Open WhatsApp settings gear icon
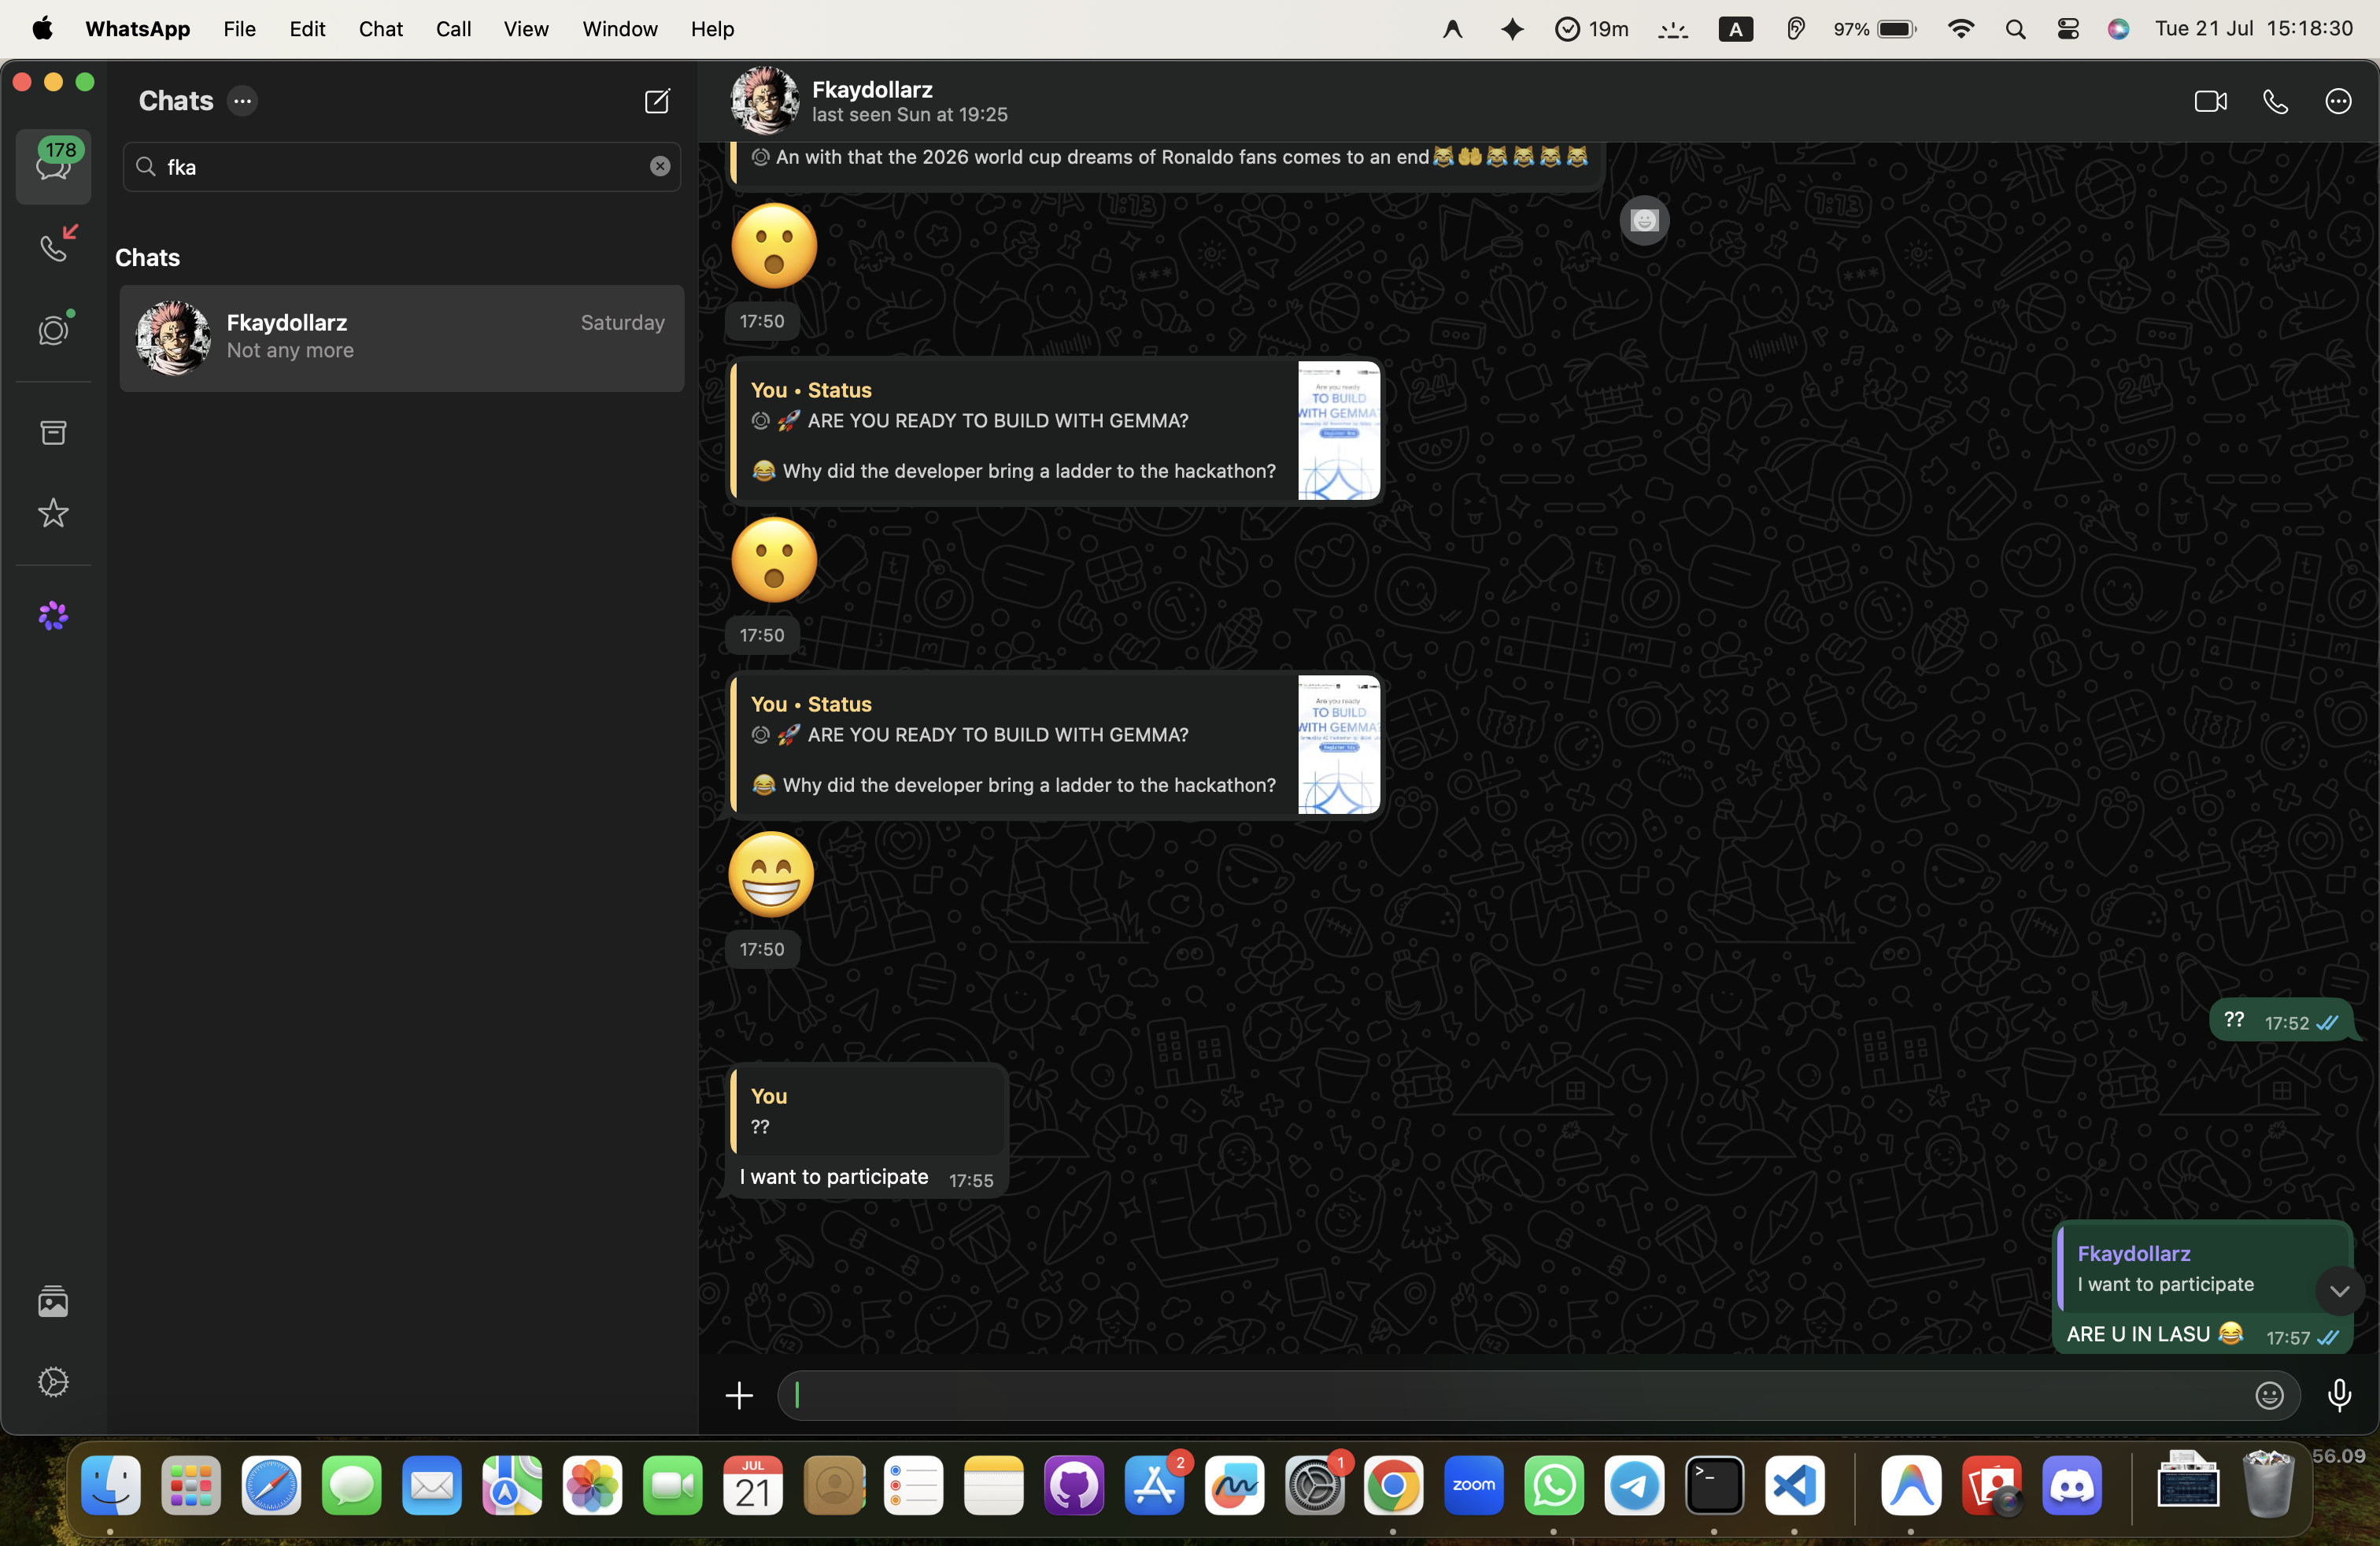2380x1546 pixels. click(x=53, y=1382)
